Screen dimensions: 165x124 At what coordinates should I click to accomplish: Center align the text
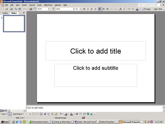[x=104, y=9]
